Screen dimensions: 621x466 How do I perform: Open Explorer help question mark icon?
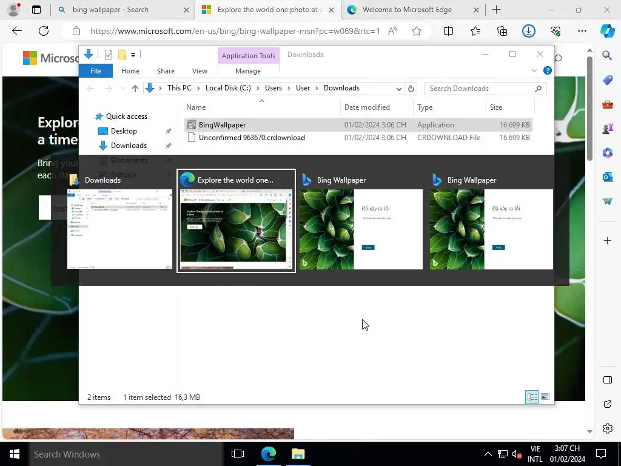(x=548, y=70)
